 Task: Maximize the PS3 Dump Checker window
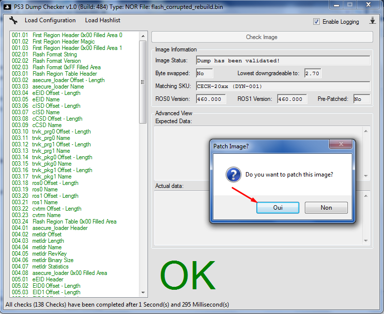(350, 4)
